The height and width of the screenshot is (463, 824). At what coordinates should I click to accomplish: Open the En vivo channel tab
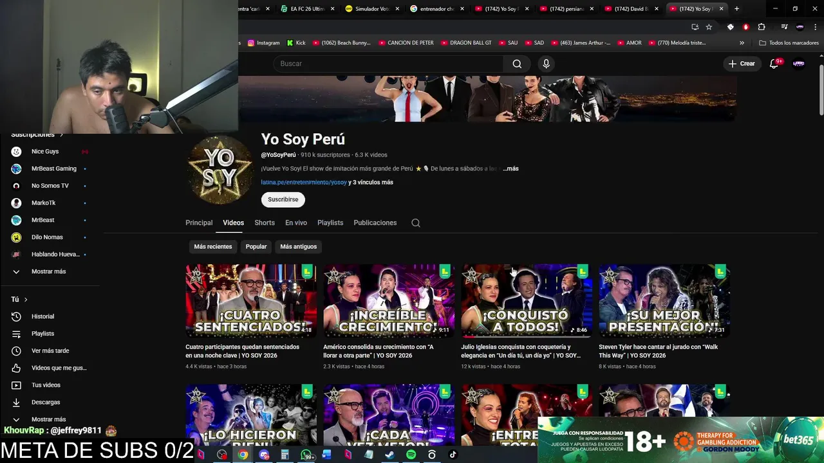click(x=296, y=223)
